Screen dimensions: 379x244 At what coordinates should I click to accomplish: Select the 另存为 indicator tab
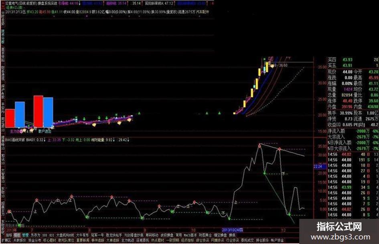(35, 235)
